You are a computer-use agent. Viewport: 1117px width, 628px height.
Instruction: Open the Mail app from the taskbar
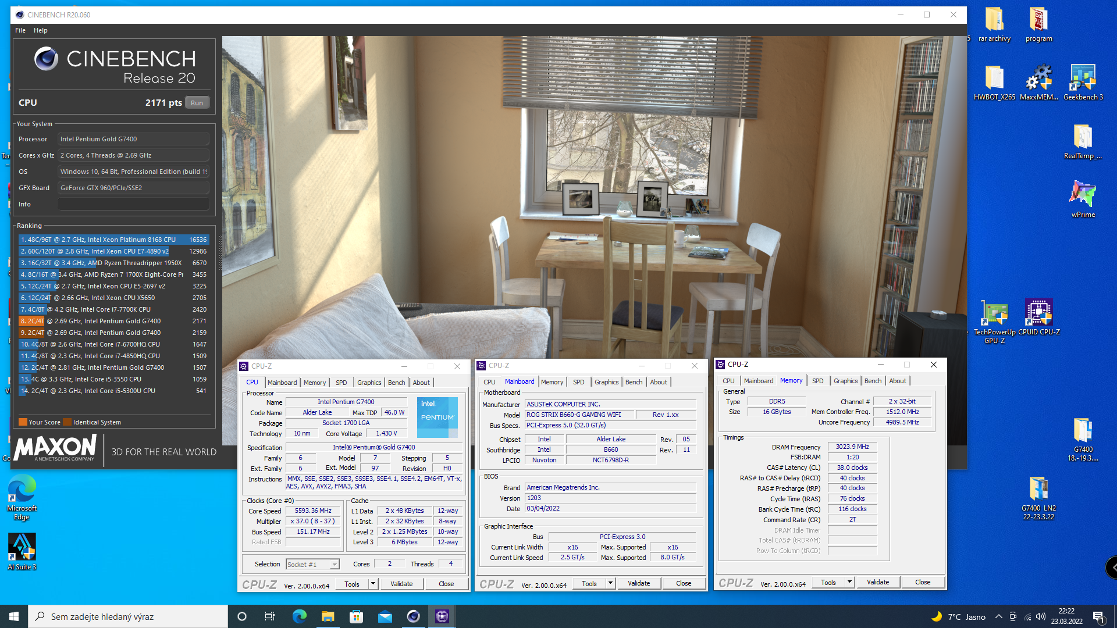385,616
